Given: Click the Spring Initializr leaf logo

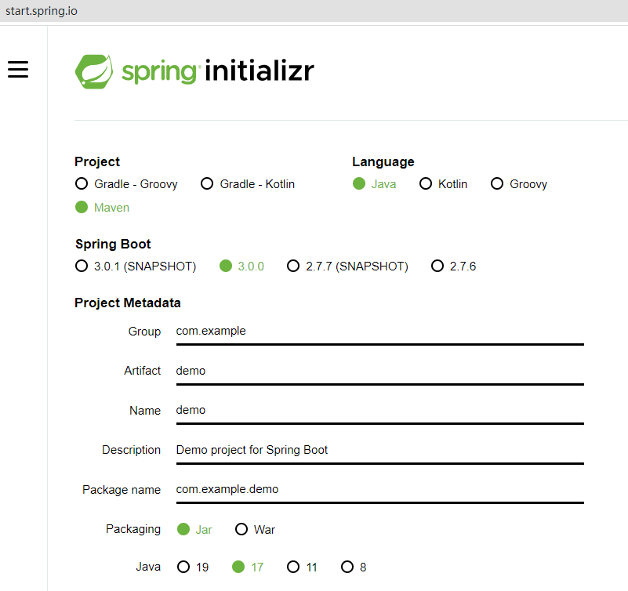Looking at the screenshot, I should (94, 70).
